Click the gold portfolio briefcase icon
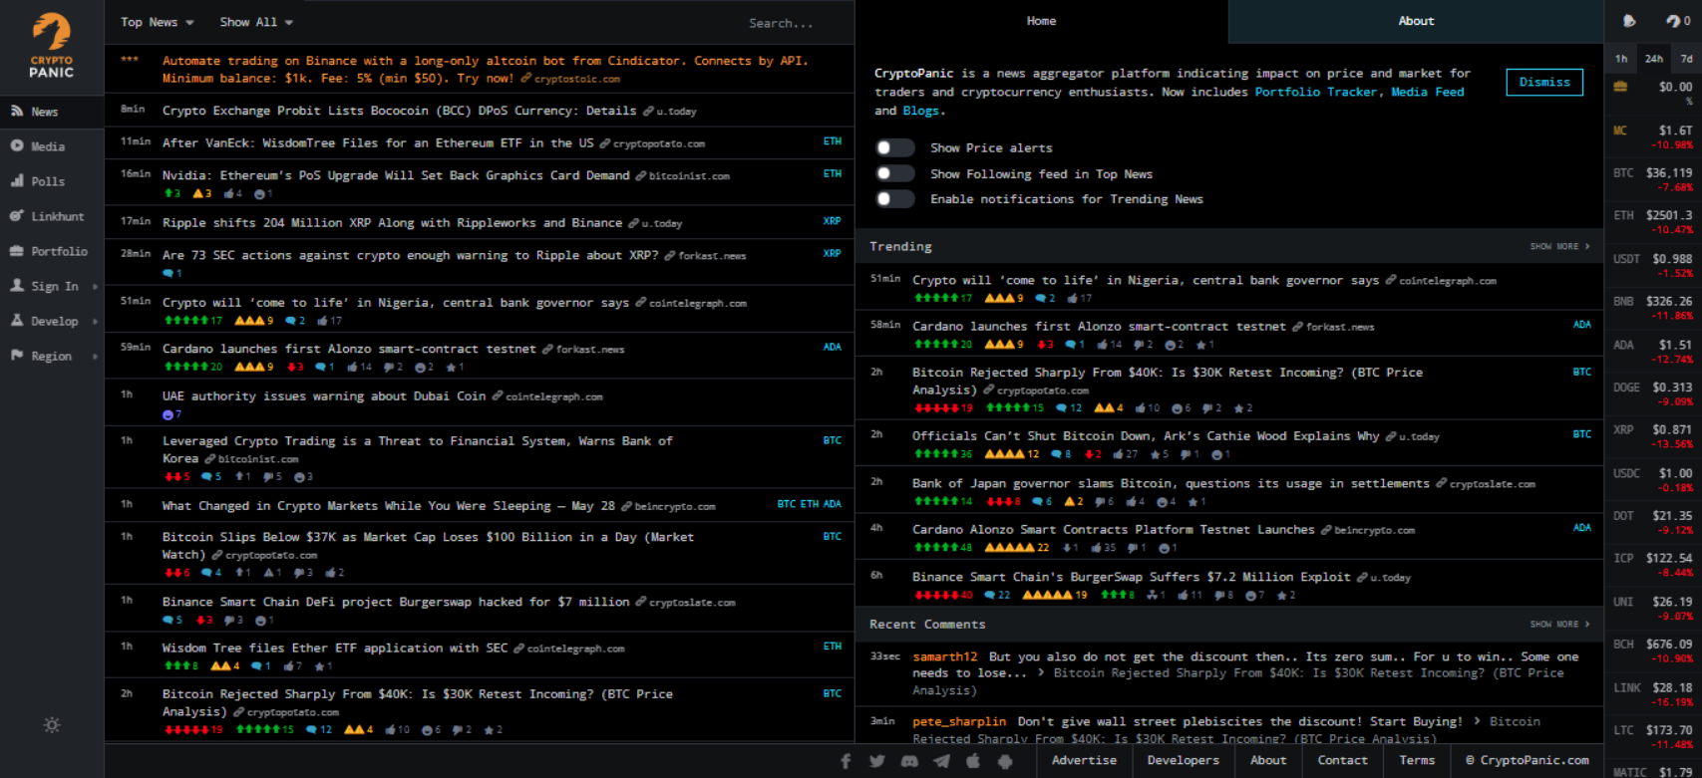 coord(1621,88)
